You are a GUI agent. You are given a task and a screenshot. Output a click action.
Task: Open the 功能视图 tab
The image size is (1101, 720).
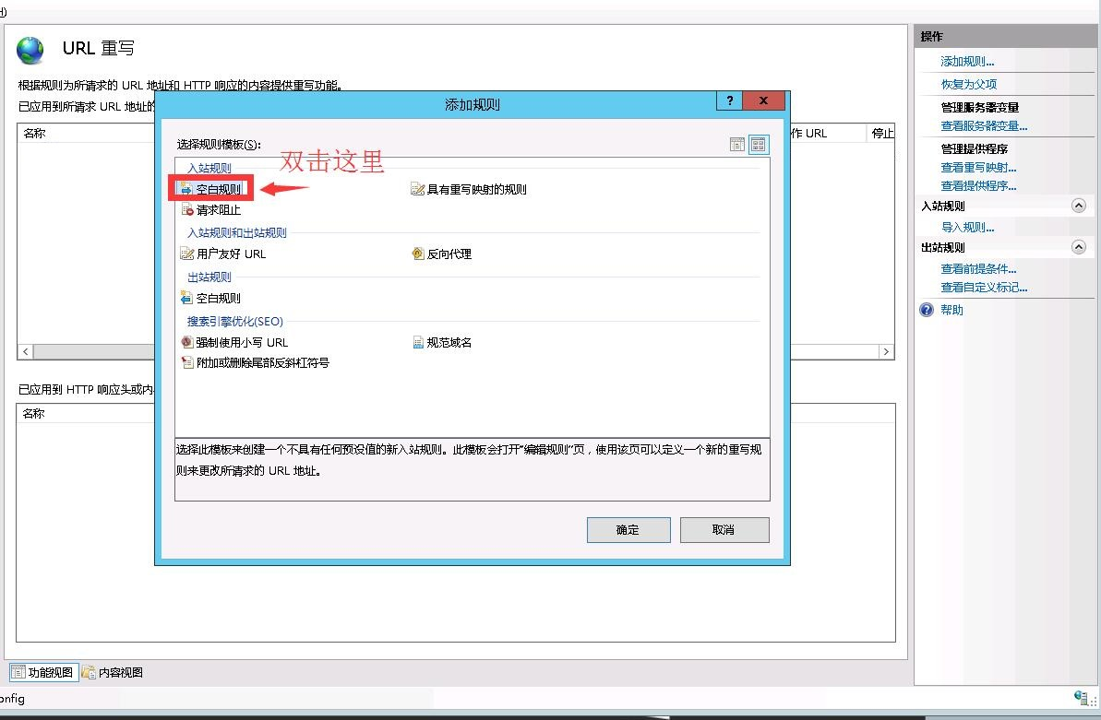pyautogui.click(x=42, y=672)
